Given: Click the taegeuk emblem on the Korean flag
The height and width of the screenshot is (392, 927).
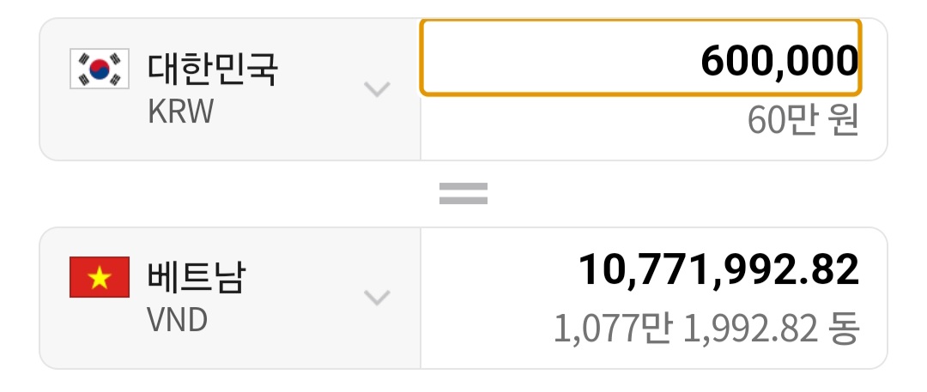Looking at the screenshot, I should [100, 69].
